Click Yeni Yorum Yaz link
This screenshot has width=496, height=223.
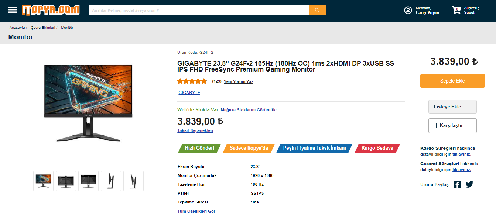click(x=238, y=81)
